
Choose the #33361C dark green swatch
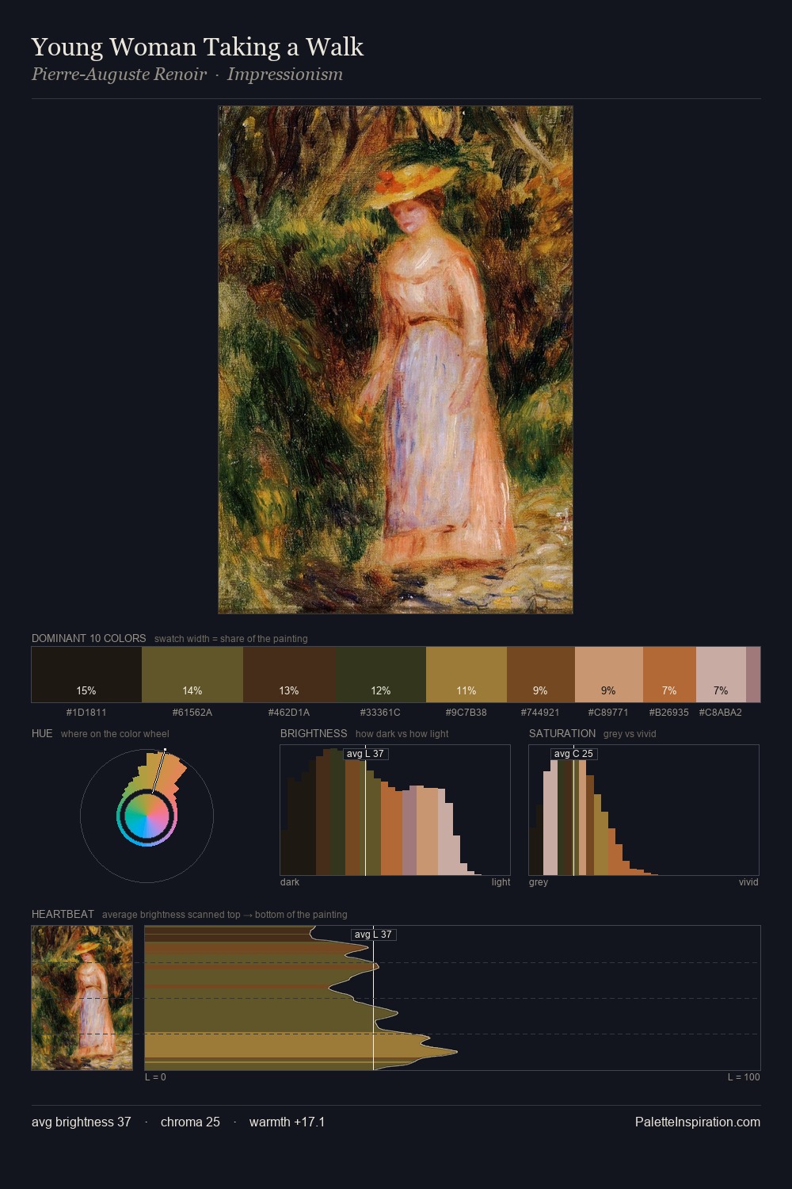point(381,675)
